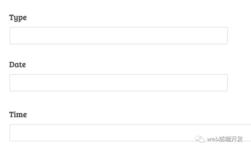Screen dimensions: 251x150
Task: Click the WeChat logo icon in watermark
Action: point(200,139)
